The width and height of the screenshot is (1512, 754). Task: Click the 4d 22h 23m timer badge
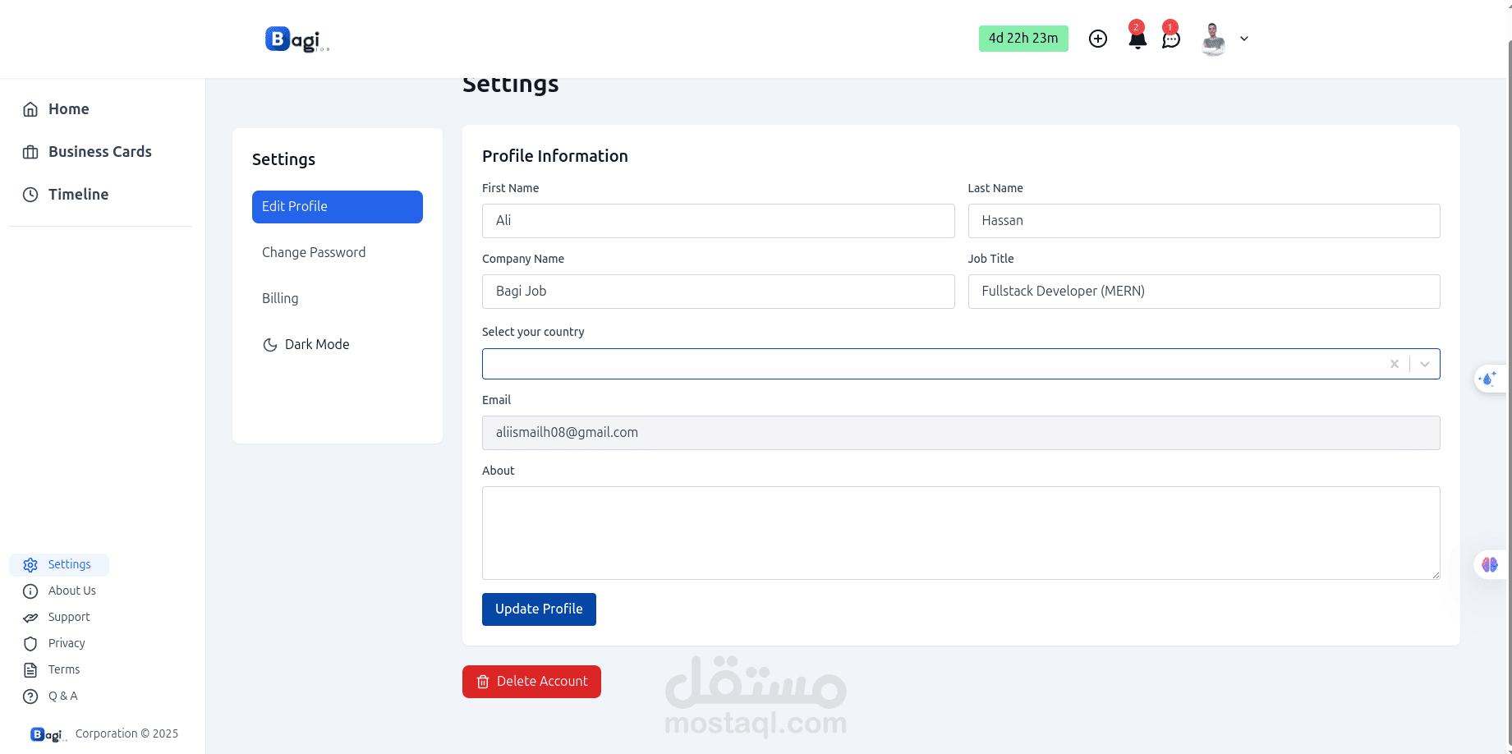click(1023, 39)
